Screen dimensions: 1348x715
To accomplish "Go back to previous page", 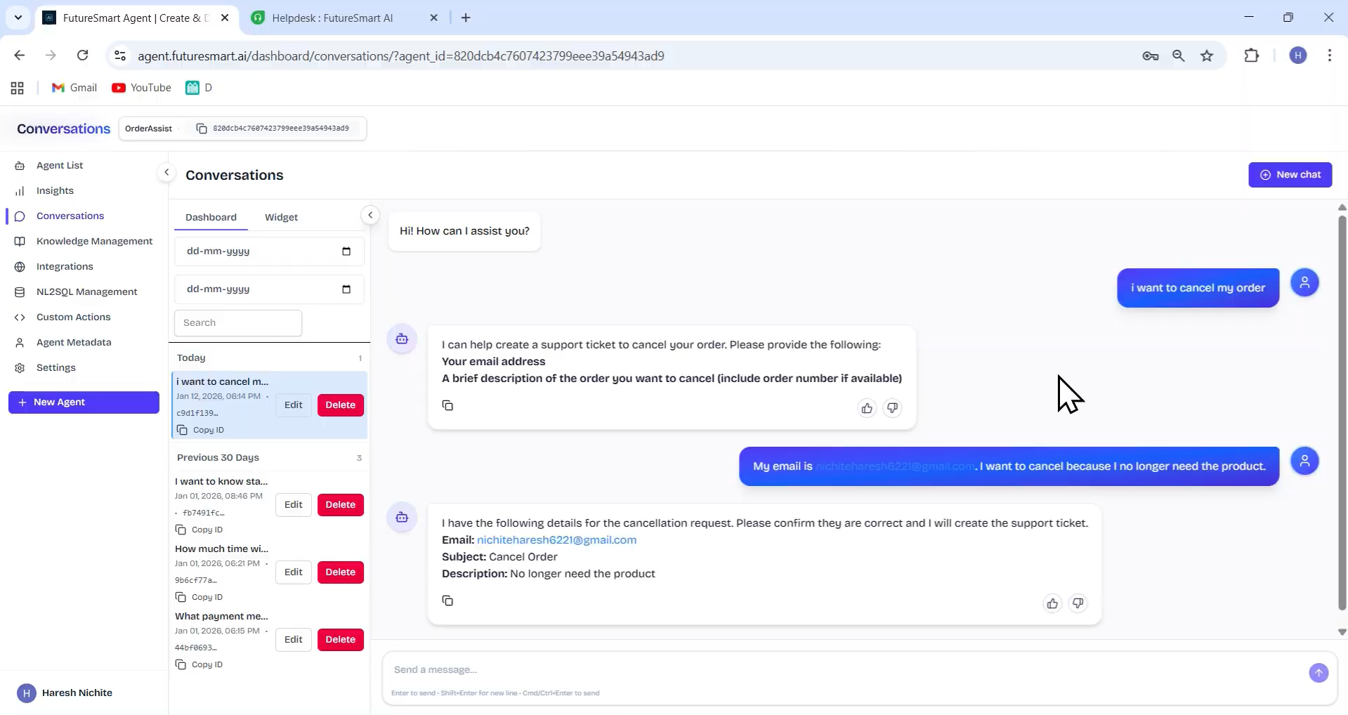I will 19,55.
